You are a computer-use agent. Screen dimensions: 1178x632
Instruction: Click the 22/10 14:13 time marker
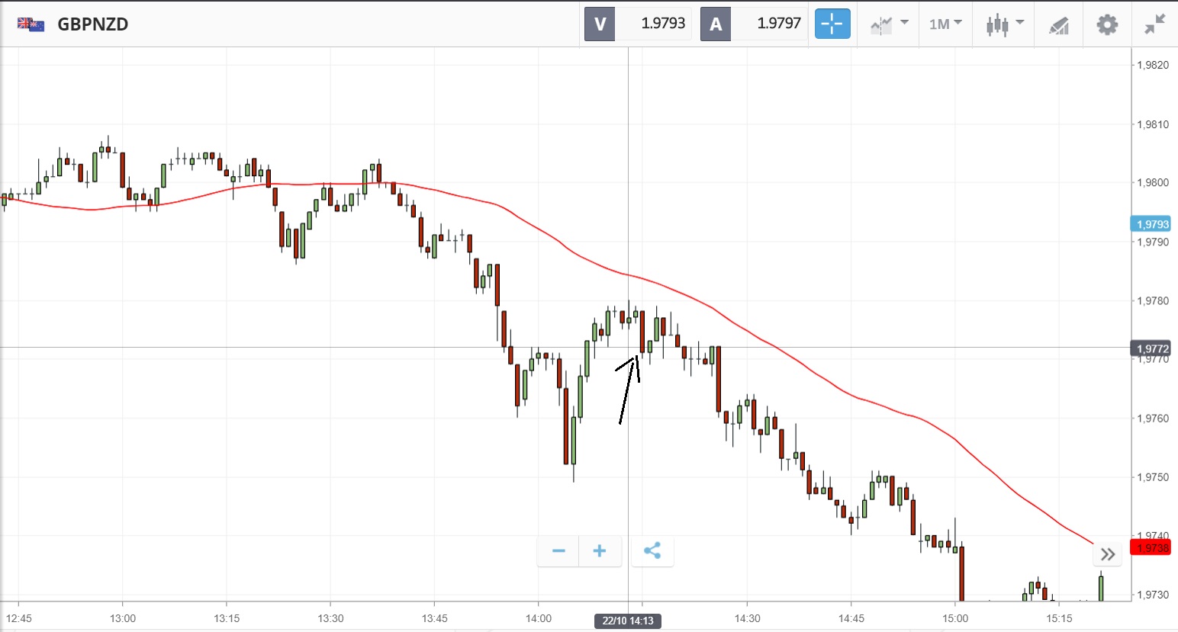pyautogui.click(x=628, y=621)
